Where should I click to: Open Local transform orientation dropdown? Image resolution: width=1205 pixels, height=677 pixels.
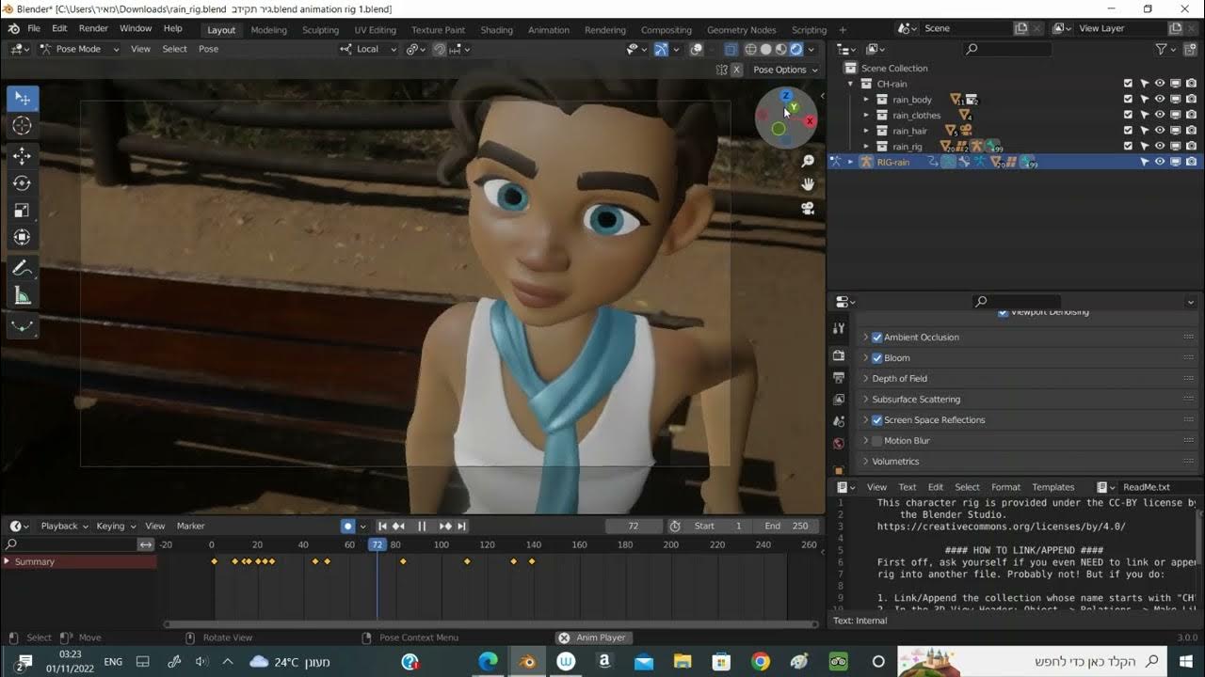click(369, 49)
